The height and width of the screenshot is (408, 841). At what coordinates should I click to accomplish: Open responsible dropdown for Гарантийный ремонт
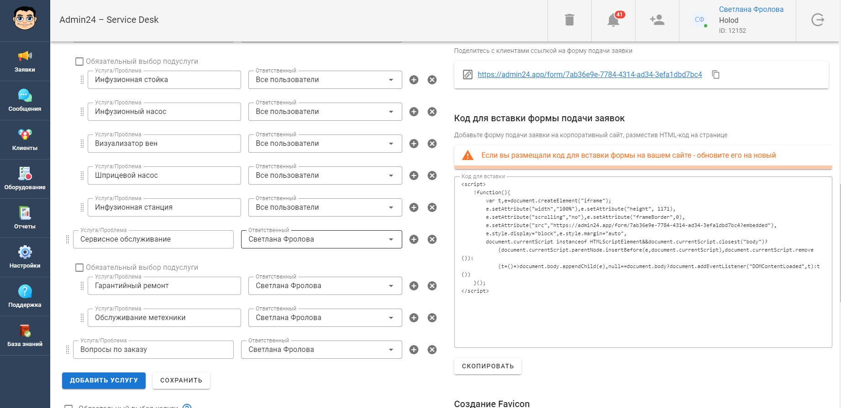[x=325, y=286]
